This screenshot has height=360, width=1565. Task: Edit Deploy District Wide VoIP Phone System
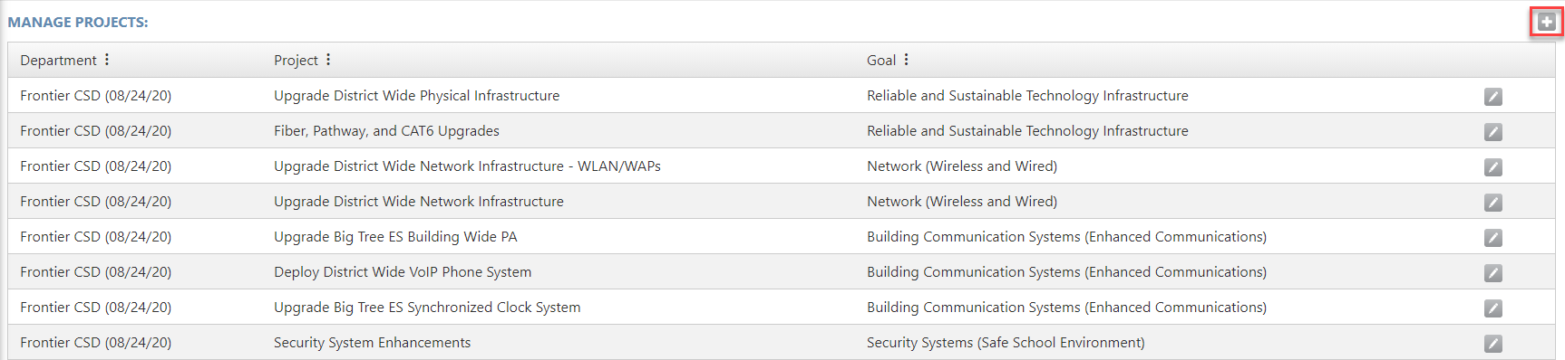click(x=1493, y=273)
